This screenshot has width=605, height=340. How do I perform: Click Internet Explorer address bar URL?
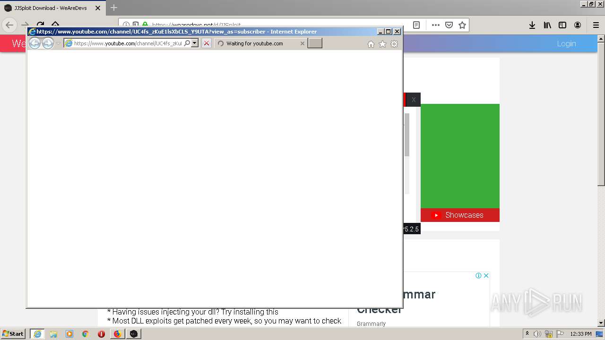coord(128,43)
